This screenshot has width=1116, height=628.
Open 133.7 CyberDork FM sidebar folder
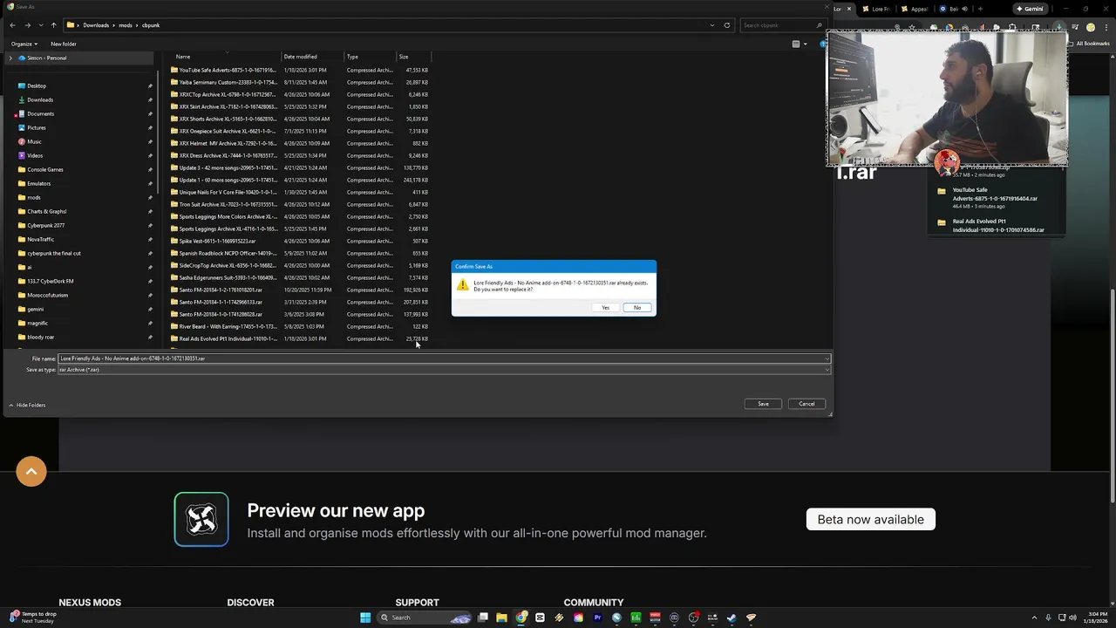click(50, 281)
